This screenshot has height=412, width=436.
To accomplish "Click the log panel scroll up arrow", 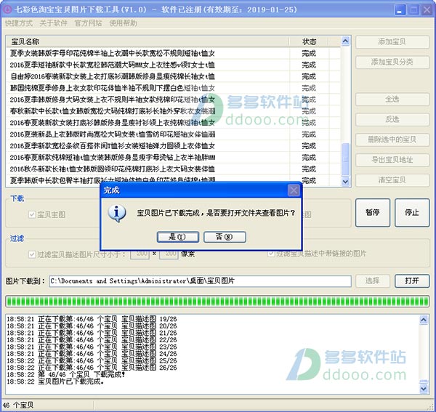I will pyautogui.click(x=424, y=320).
